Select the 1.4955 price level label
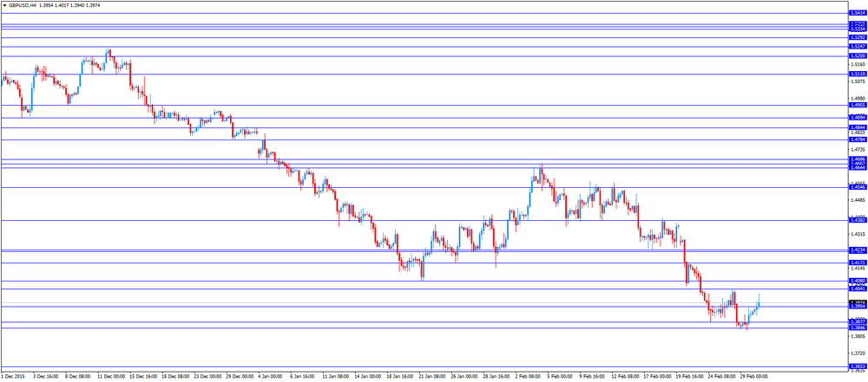 pyautogui.click(x=857, y=105)
